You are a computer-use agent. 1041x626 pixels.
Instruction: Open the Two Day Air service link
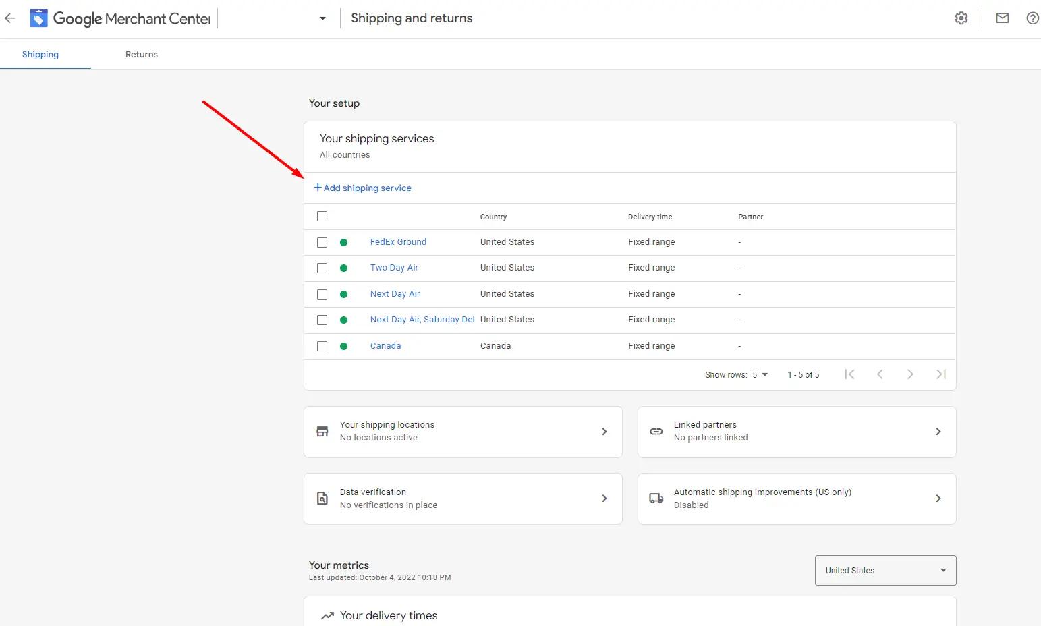coord(394,268)
